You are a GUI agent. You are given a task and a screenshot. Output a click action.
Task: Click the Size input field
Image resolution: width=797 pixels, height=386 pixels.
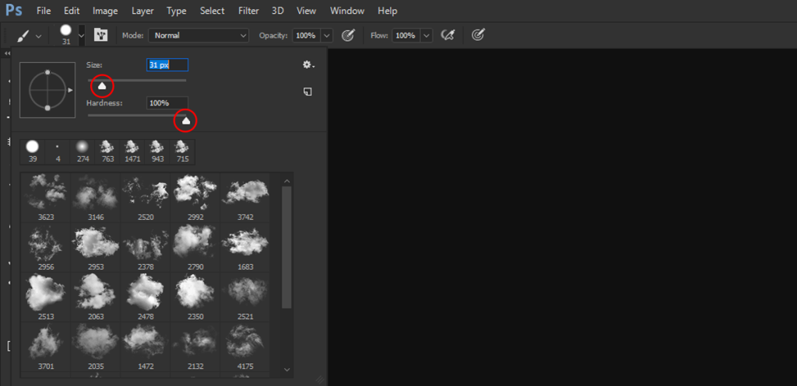(168, 65)
